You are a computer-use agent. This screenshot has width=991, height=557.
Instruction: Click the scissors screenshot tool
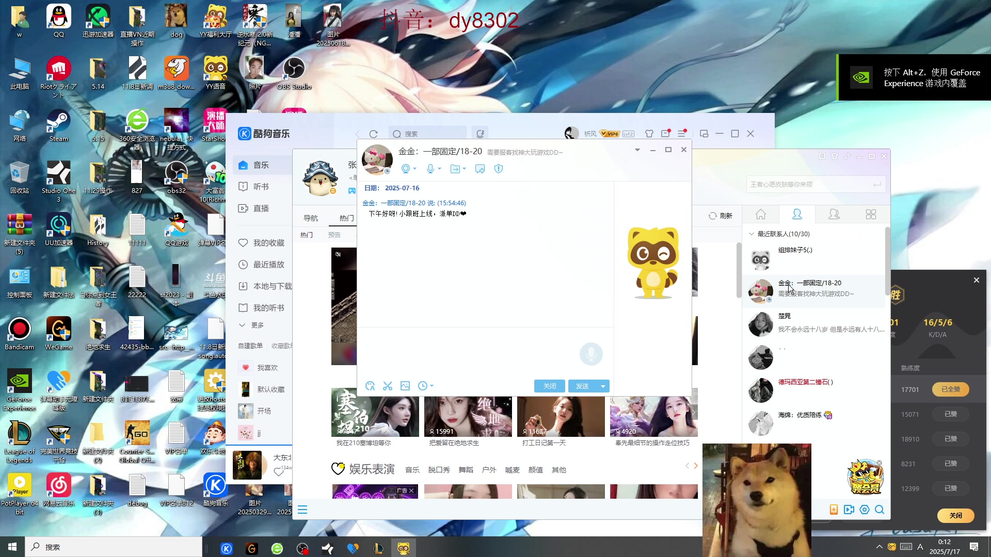click(x=388, y=386)
